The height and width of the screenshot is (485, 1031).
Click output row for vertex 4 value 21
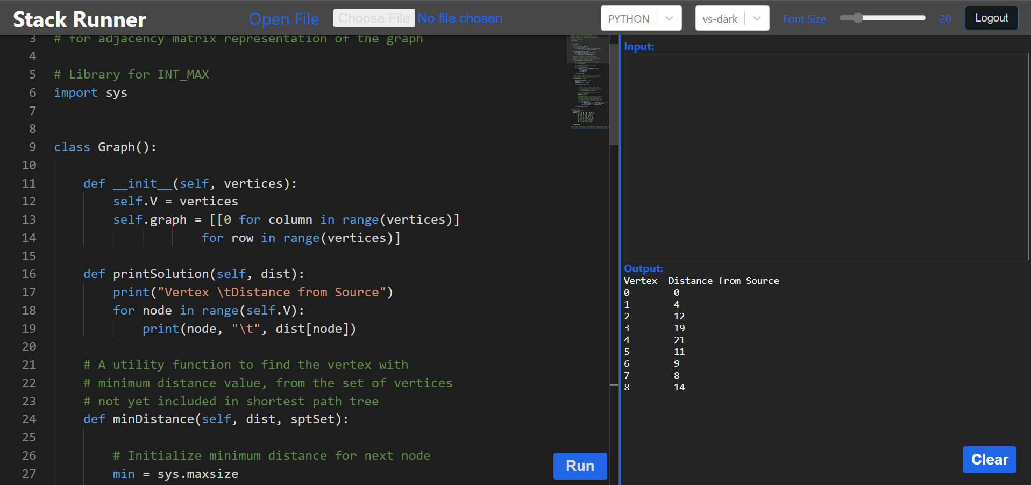[x=655, y=340]
